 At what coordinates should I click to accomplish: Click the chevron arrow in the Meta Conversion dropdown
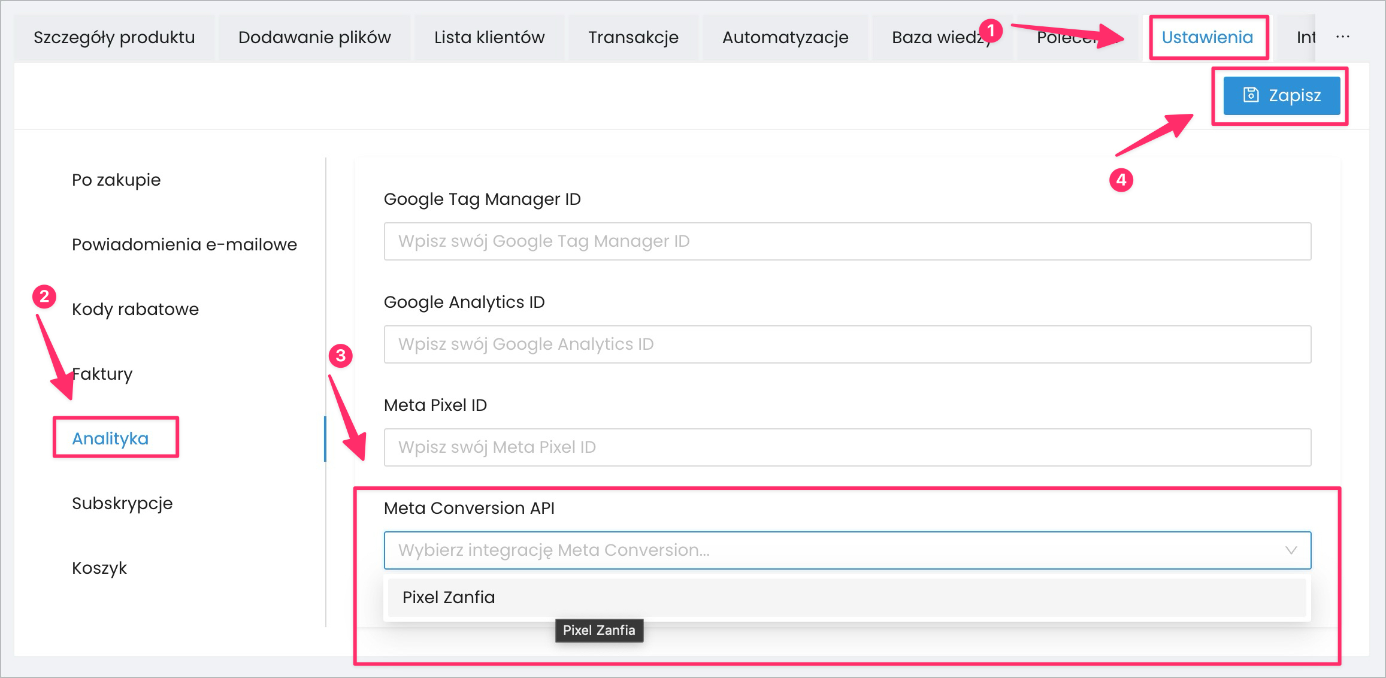(1291, 550)
